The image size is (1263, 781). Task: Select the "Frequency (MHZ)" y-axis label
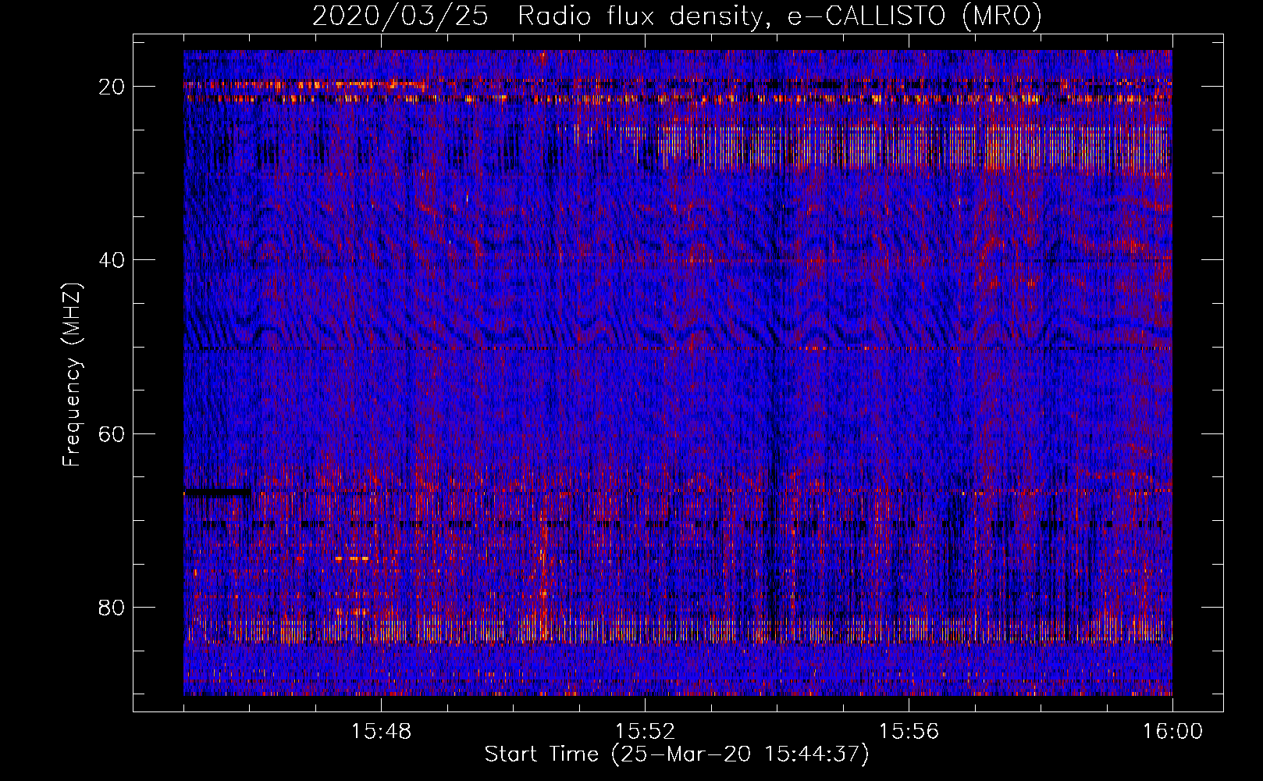click(72, 375)
